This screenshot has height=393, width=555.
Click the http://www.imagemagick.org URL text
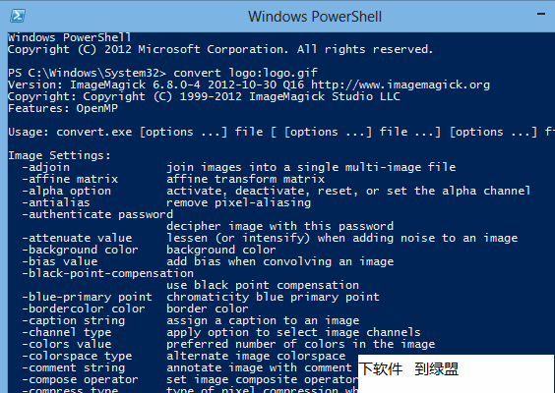401,84
